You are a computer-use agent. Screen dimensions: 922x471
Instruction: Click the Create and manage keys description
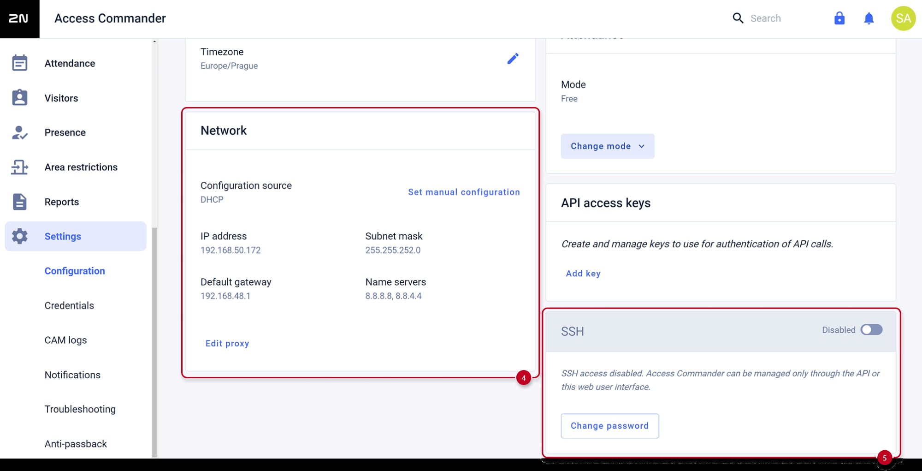pos(697,244)
